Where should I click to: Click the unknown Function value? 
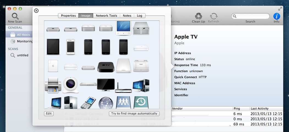tap(196, 71)
